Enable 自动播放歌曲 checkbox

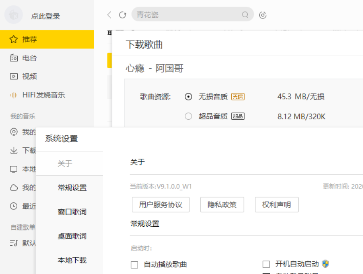[134, 265]
